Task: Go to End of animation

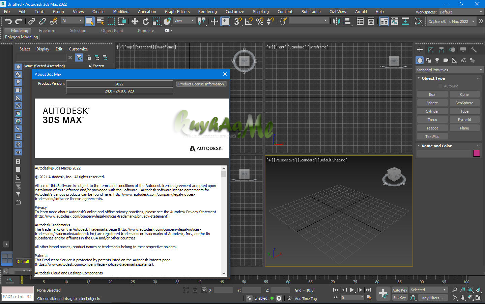Action: coord(369,290)
